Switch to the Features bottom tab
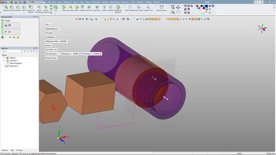The height and width of the screenshot is (155, 276). click(x=5, y=150)
